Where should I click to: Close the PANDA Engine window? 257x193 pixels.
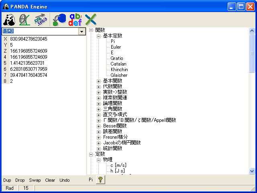[251, 7]
